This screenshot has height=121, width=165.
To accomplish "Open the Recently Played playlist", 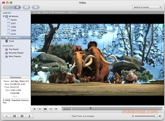I will [16, 53].
